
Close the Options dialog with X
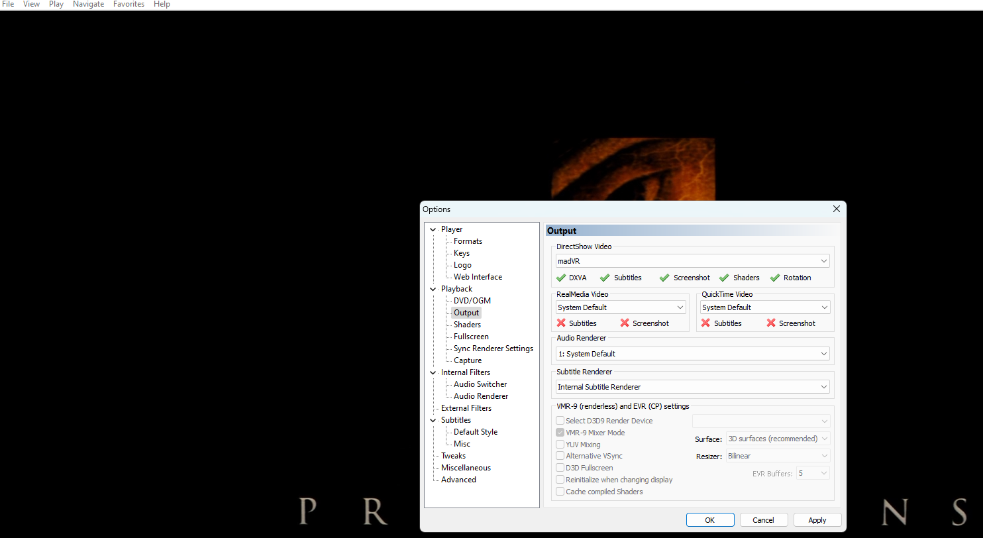coord(836,209)
